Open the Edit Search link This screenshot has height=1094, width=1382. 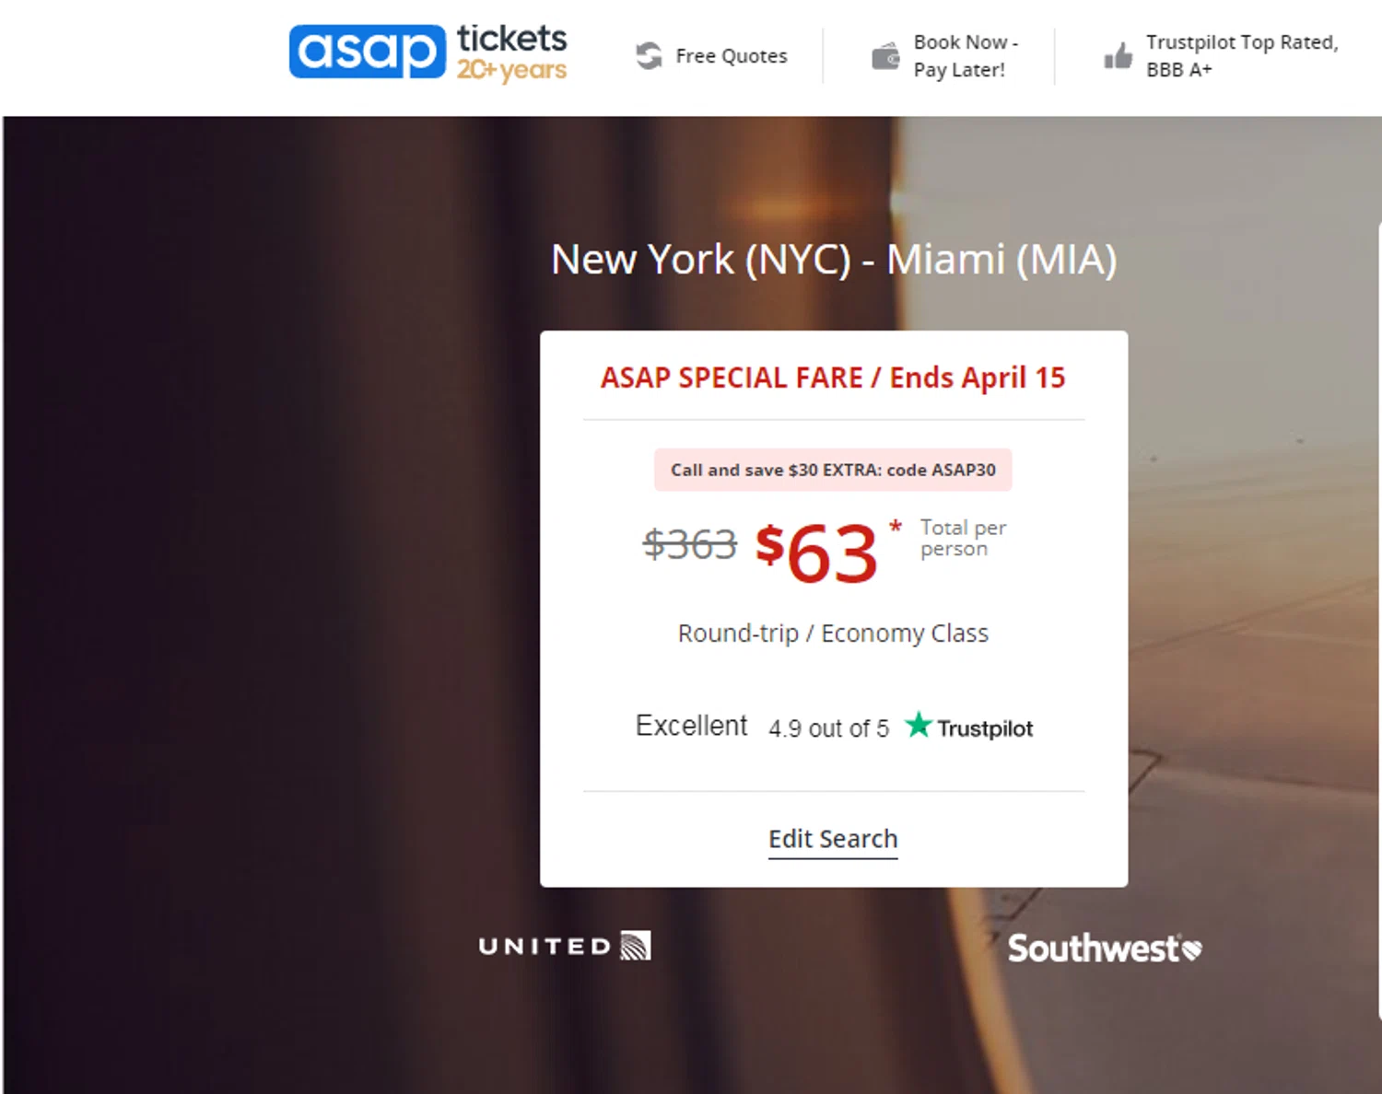[833, 839]
